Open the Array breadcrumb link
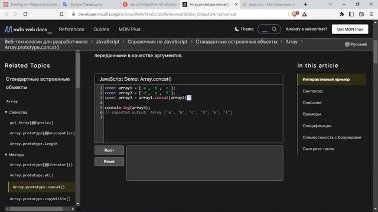378x212 pixels. 291,42
